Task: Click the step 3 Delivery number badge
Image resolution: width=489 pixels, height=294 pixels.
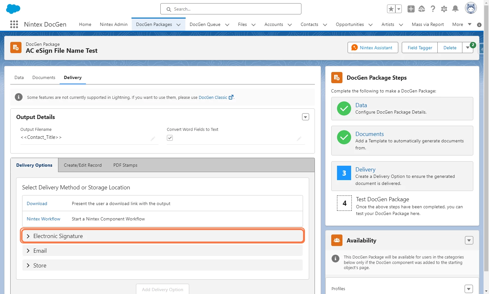Action: 344,173
